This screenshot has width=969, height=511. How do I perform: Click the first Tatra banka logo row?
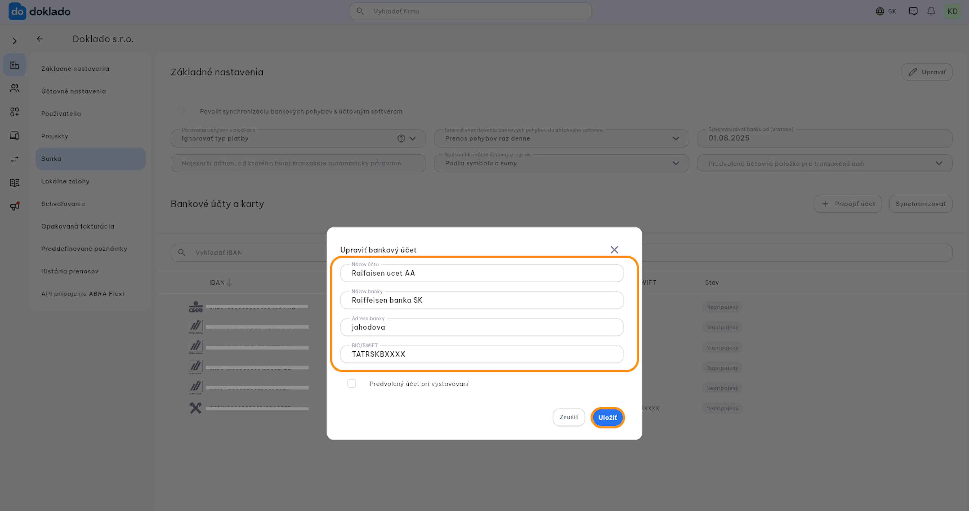click(195, 327)
